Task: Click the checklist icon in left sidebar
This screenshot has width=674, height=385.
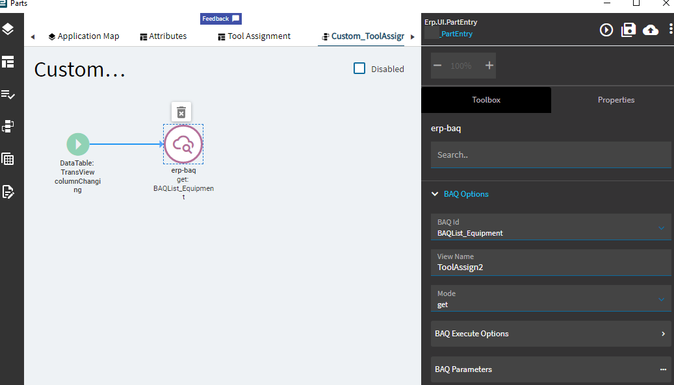Action: (8, 94)
